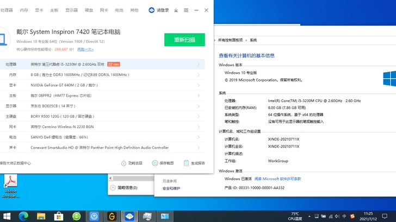Open Microsoft Store from taskbar

click(59, 216)
